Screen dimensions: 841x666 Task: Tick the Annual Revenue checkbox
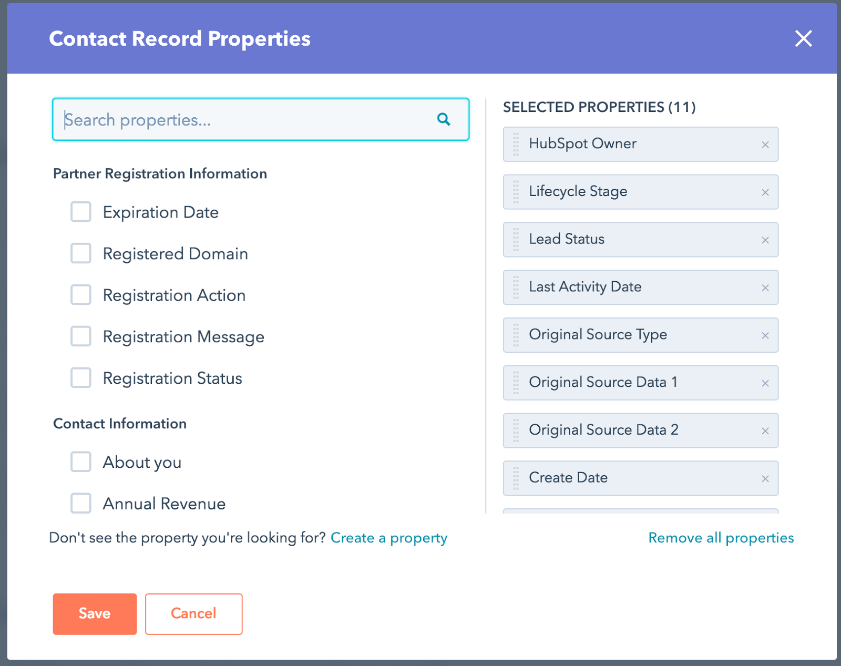[x=81, y=504]
